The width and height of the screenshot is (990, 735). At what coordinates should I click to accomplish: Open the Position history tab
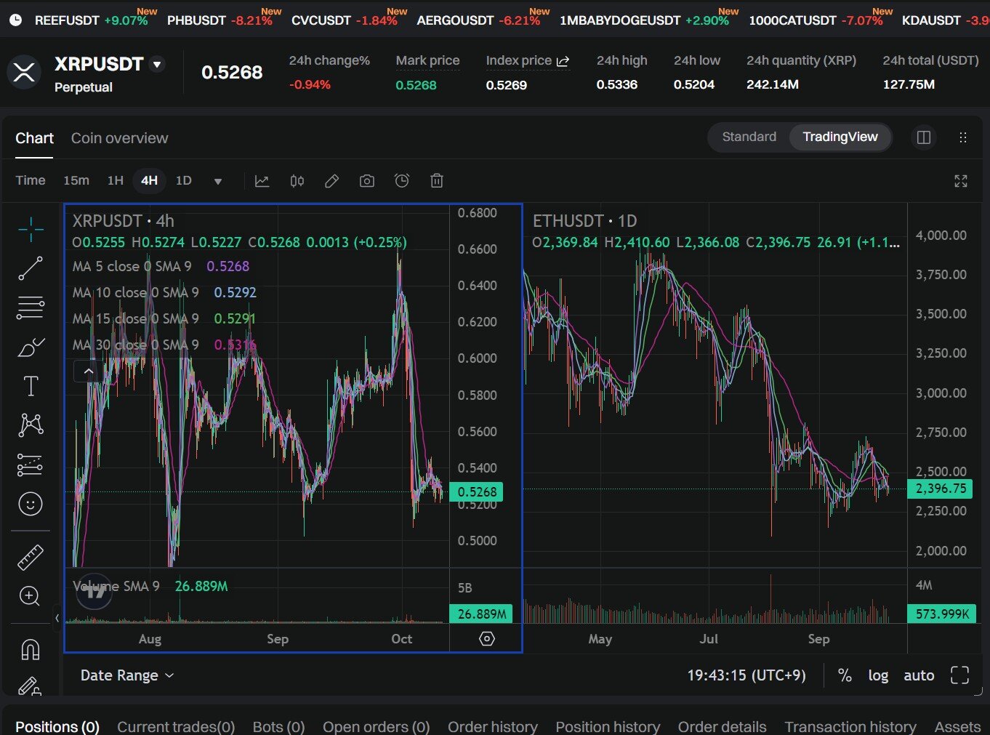608,726
